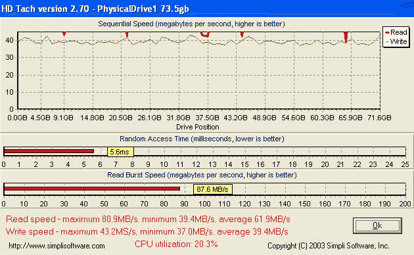Click the red read spike near 20.5GB
414x255 pixels.
tap(127, 34)
